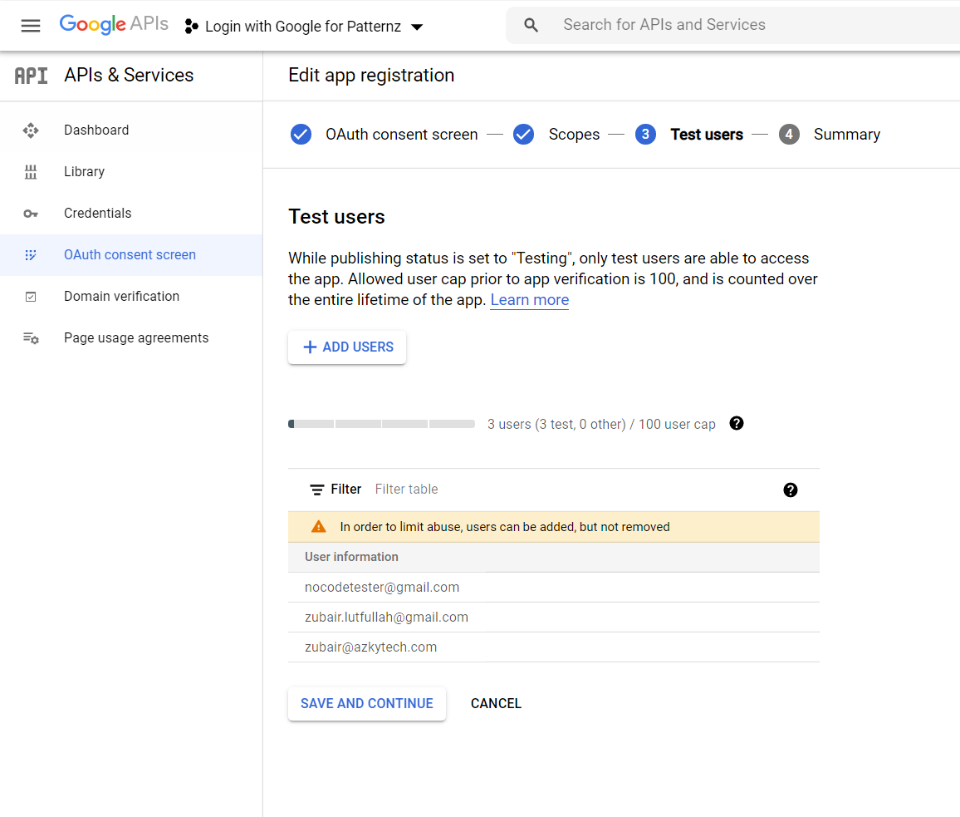The image size is (960, 817).
Task: Click the Google APIs logo
Action: tap(114, 25)
